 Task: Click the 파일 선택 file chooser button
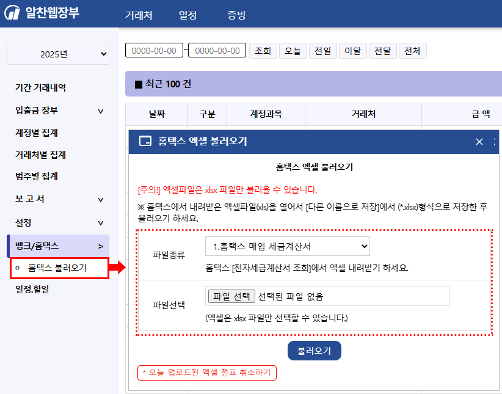tap(231, 296)
